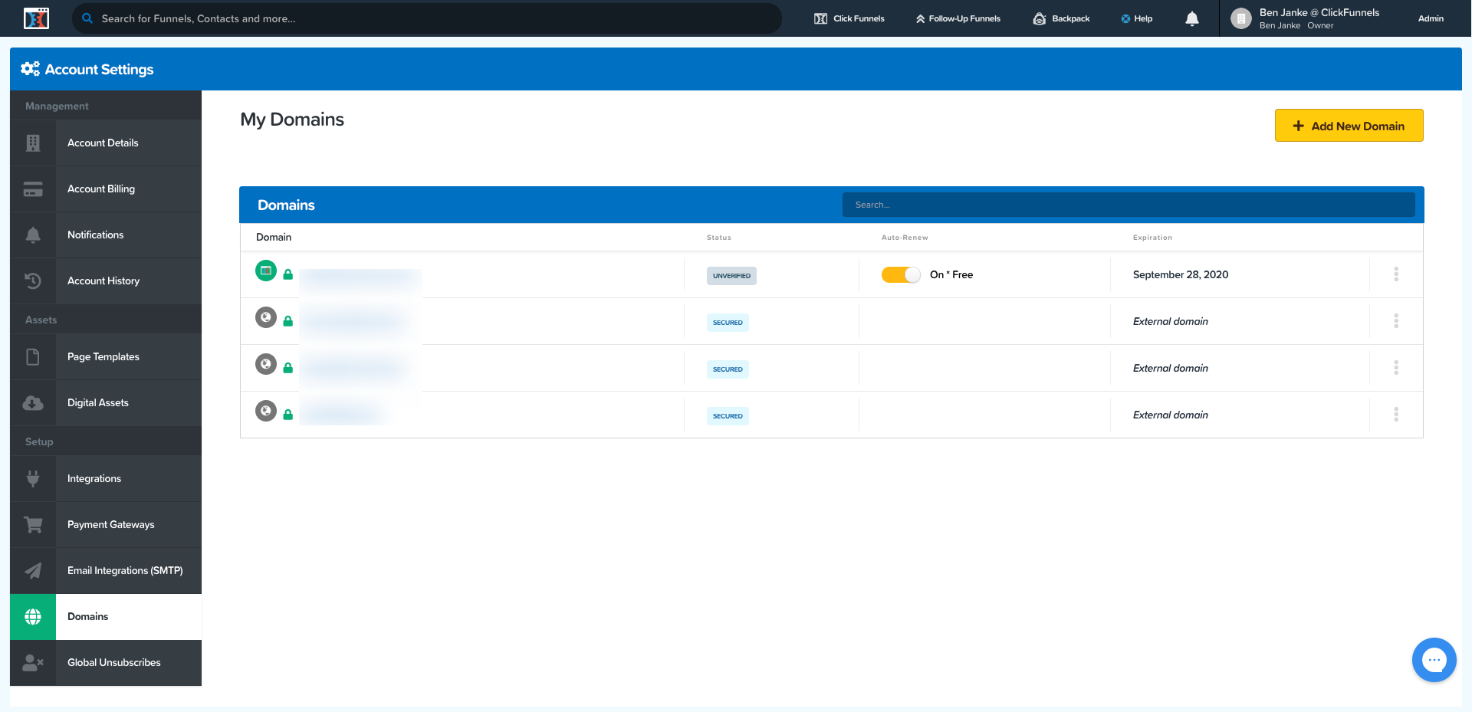This screenshot has height=712, width=1472.
Task: Toggle Auto-Renew switch off
Action: (900, 275)
